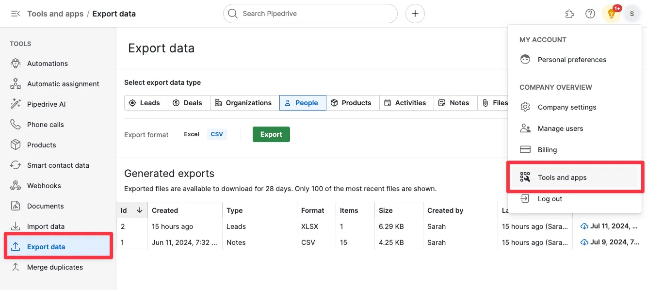Click the Log out arrow icon
Viewport: 647px width, 290px height.
coord(525,198)
